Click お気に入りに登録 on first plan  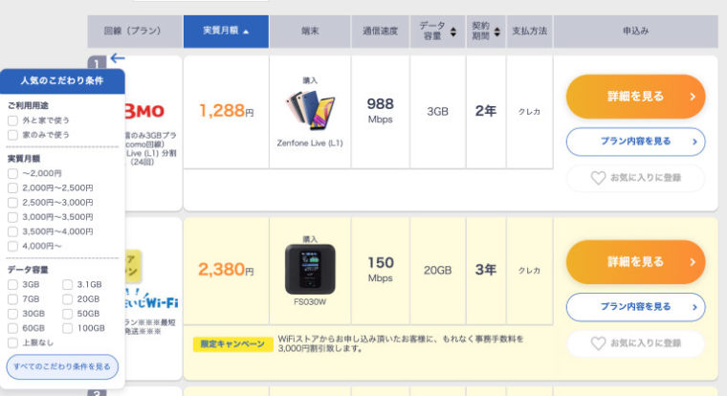pyautogui.click(x=636, y=178)
